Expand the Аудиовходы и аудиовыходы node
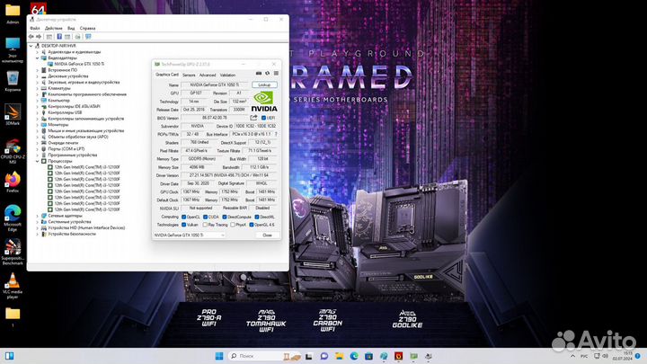The height and width of the screenshot is (364, 647). pyautogui.click(x=37, y=52)
